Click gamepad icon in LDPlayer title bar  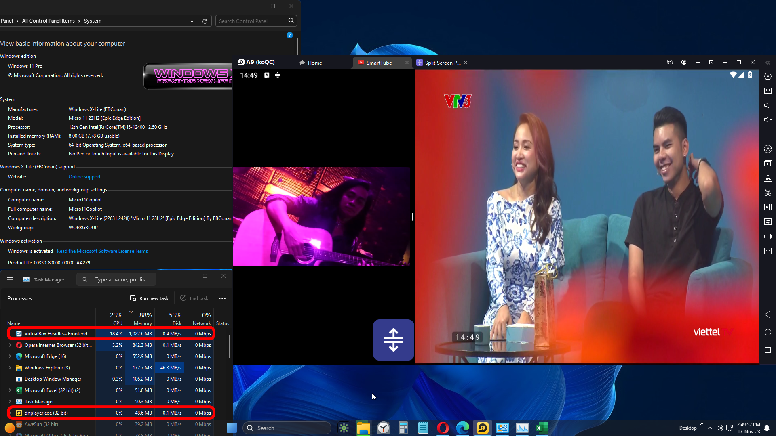(670, 62)
